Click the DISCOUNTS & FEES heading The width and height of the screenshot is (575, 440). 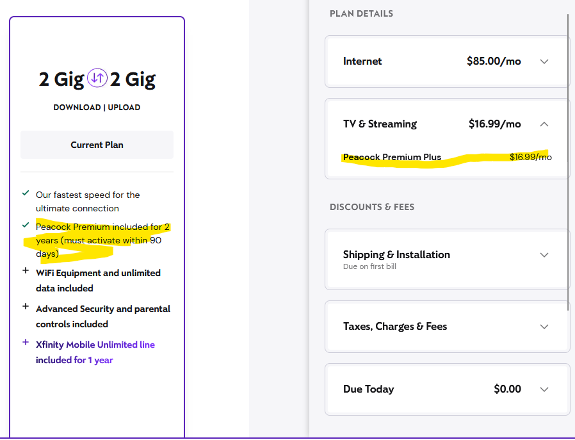click(372, 207)
